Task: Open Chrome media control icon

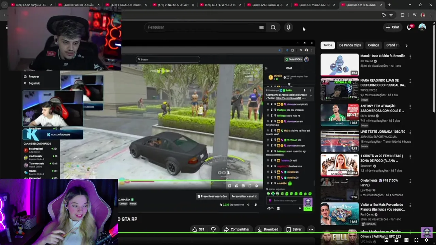Action: tap(414, 15)
